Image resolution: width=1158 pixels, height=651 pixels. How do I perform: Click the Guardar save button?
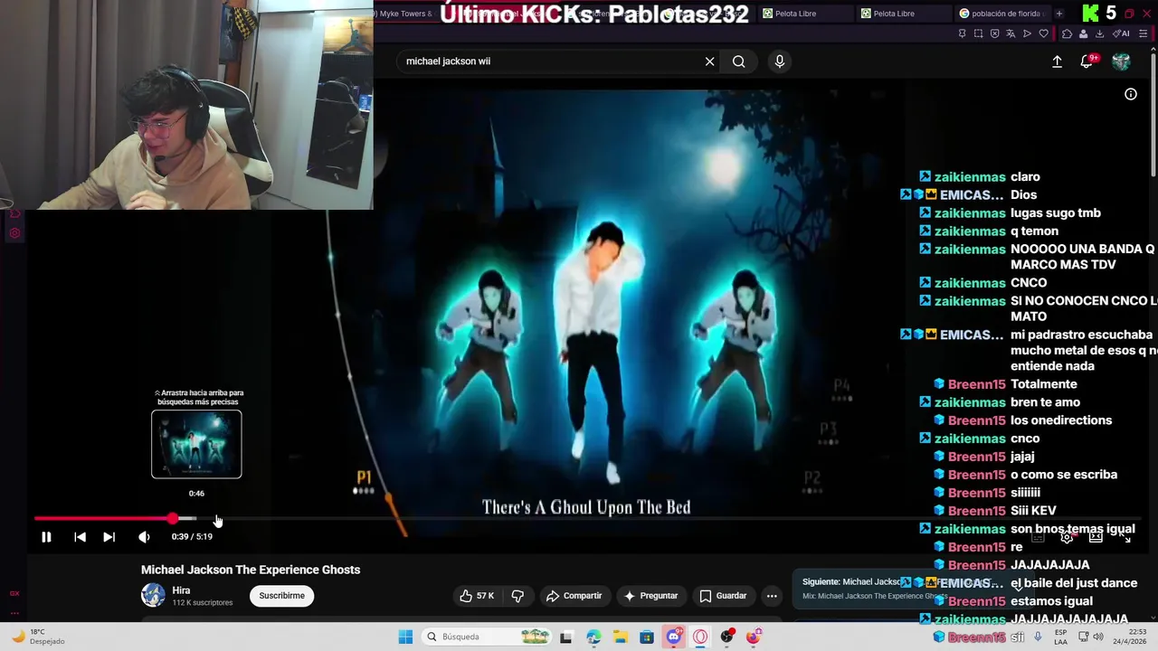[x=723, y=596]
